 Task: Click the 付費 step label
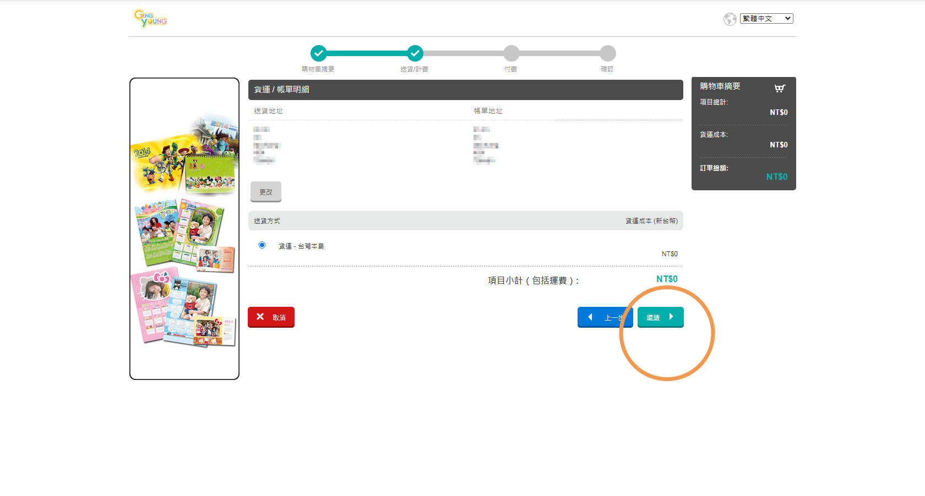511,69
